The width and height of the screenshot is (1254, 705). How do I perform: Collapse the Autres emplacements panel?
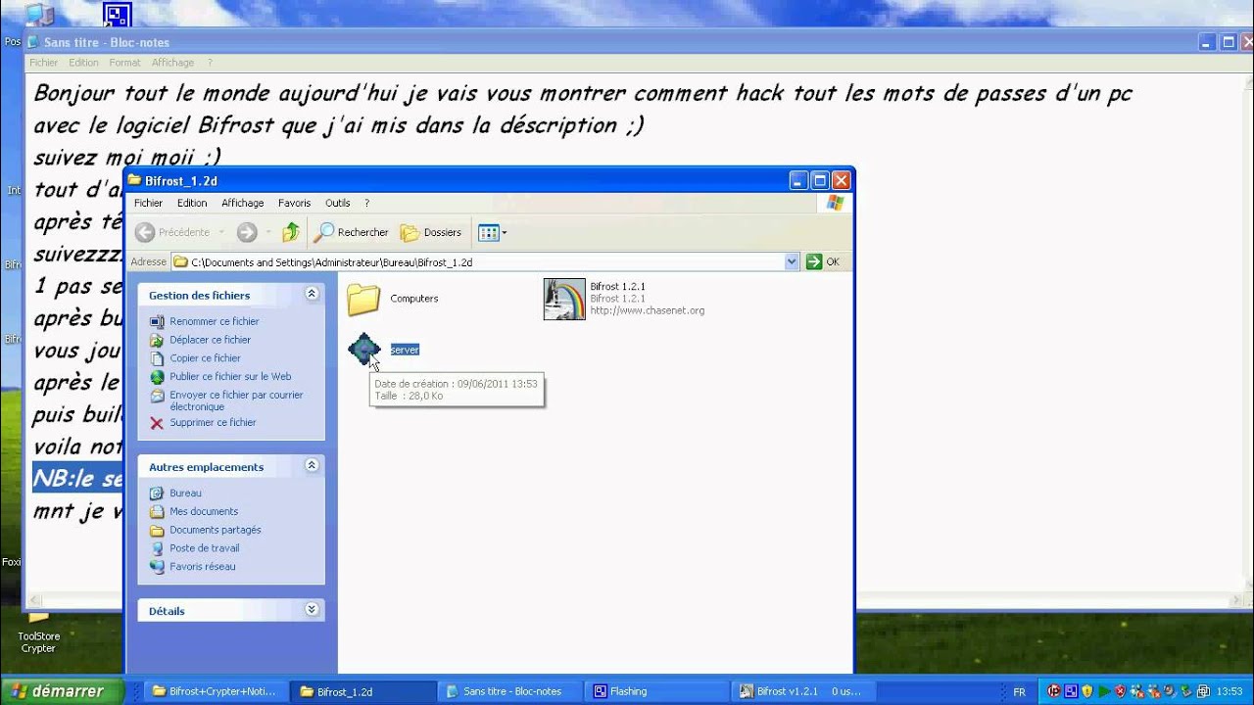pyautogui.click(x=312, y=466)
